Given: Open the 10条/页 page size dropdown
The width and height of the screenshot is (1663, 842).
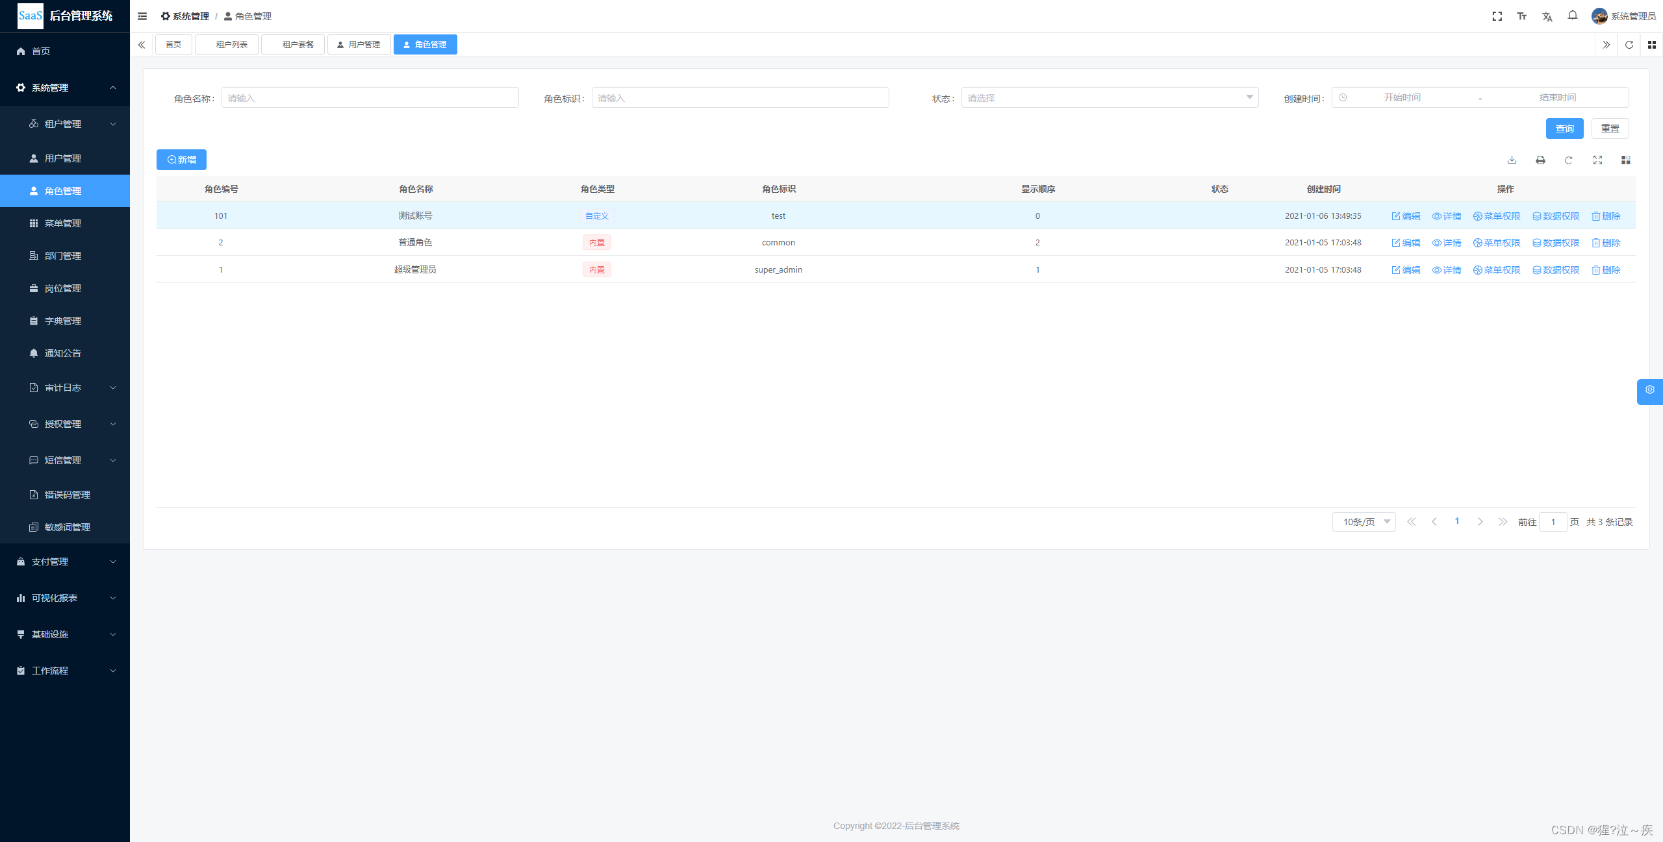Looking at the screenshot, I should [x=1364, y=522].
